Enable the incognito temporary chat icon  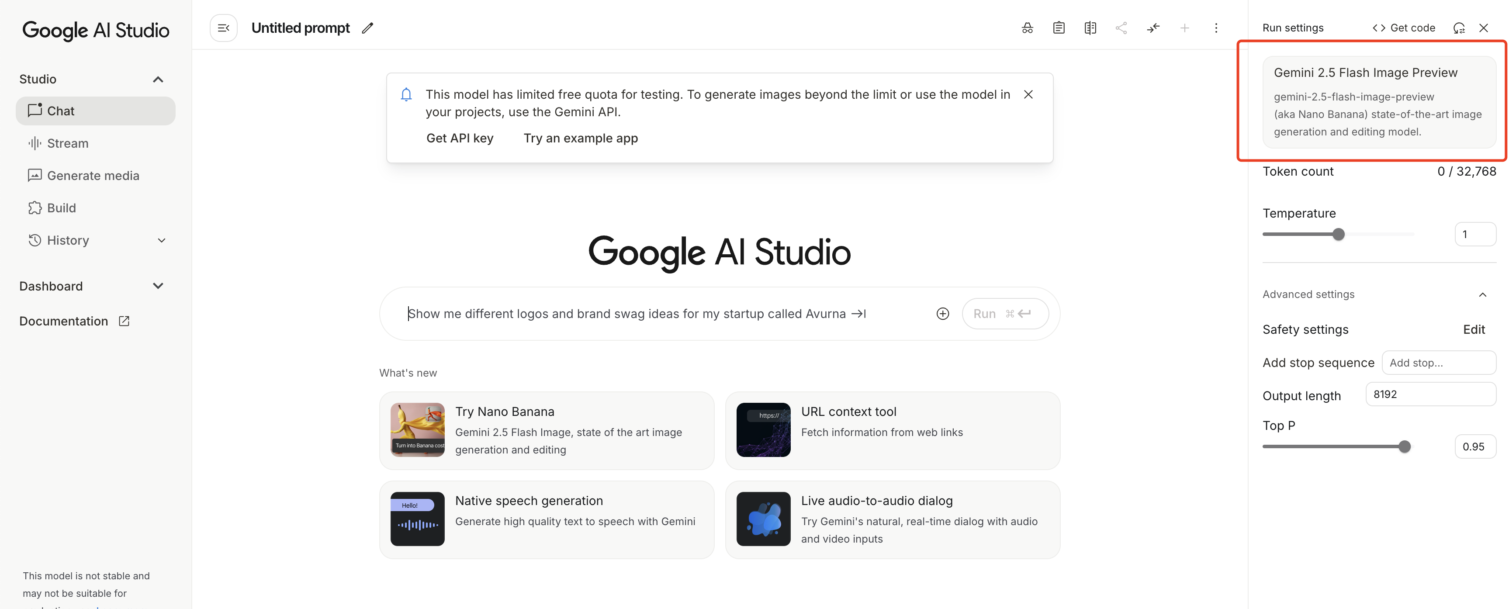pyautogui.click(x=1027, y=28)
